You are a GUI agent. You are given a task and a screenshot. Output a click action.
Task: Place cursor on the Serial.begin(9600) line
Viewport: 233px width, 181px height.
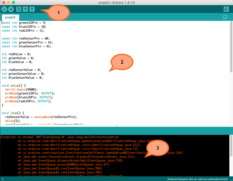pyautogui.click(x=21, y=89)
